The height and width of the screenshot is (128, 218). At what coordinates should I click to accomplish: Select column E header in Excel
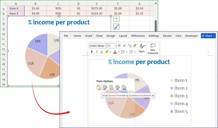97,4
